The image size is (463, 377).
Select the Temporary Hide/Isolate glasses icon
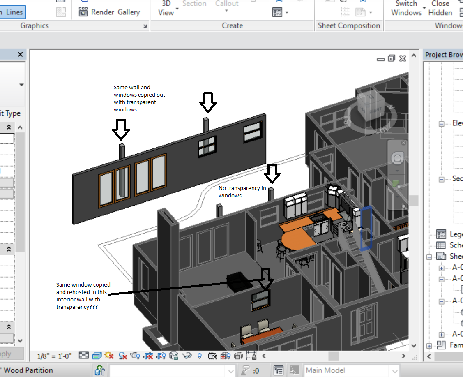point(186,355)
